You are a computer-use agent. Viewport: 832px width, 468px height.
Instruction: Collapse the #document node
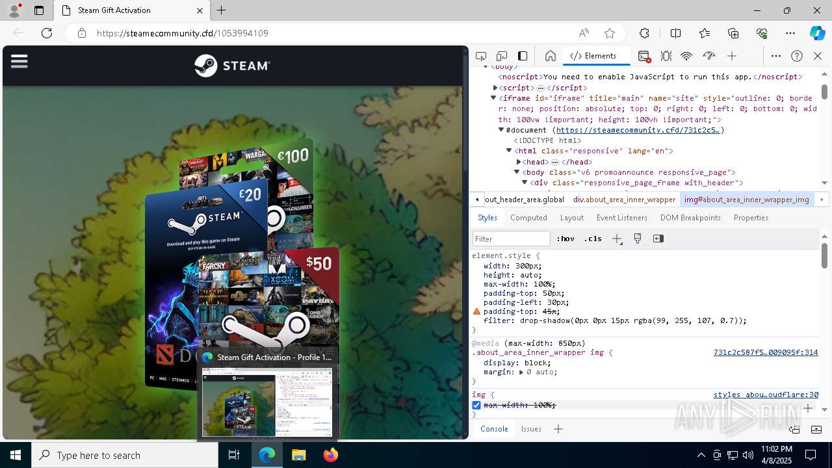(501, 129)
